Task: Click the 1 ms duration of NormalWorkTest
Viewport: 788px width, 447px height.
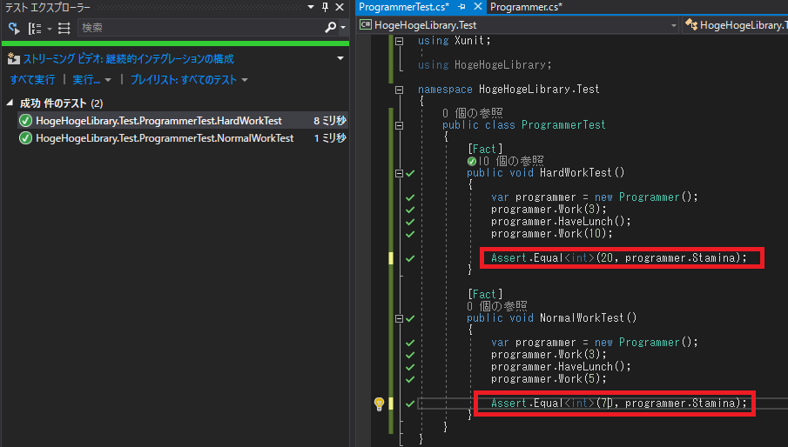Action: tap(330, 138)
